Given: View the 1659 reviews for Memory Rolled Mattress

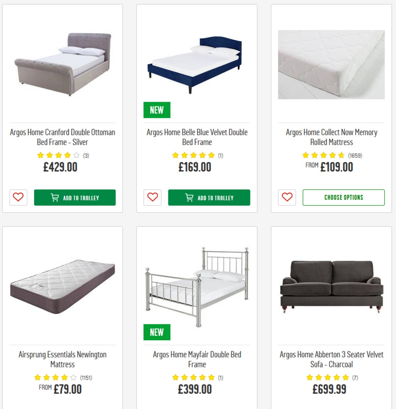Looking at the screenshot, I should [355, 154].
